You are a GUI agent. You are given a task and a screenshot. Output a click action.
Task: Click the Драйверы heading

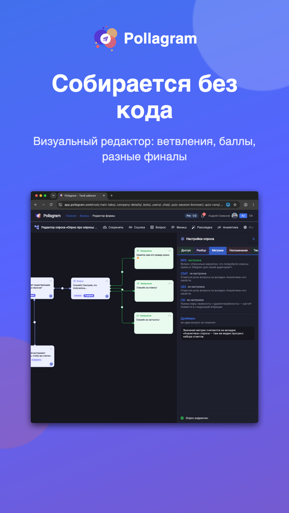point(188,318)
